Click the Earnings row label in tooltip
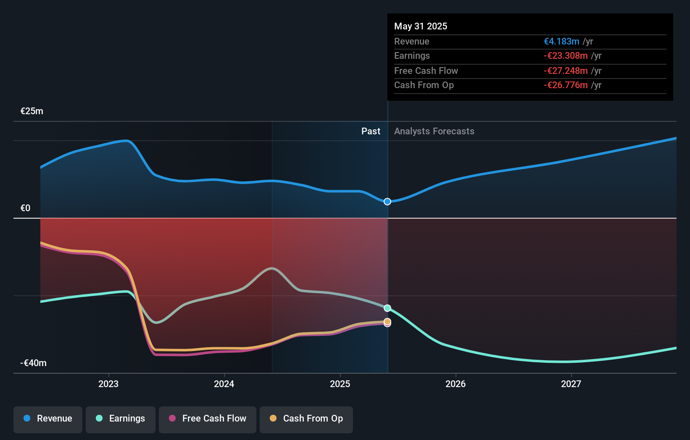Viewport: 690px width, 440px height. (x=412, y=56)
